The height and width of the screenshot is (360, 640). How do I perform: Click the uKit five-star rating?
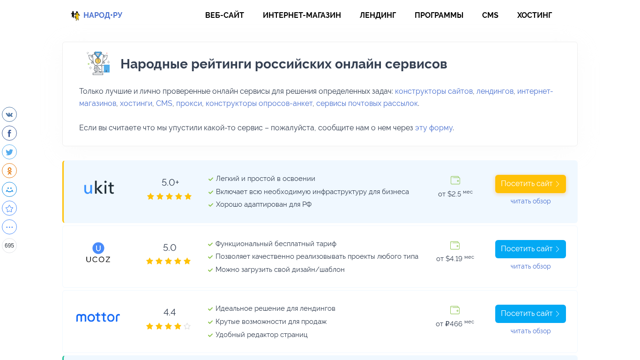click(x=170, y=196)
